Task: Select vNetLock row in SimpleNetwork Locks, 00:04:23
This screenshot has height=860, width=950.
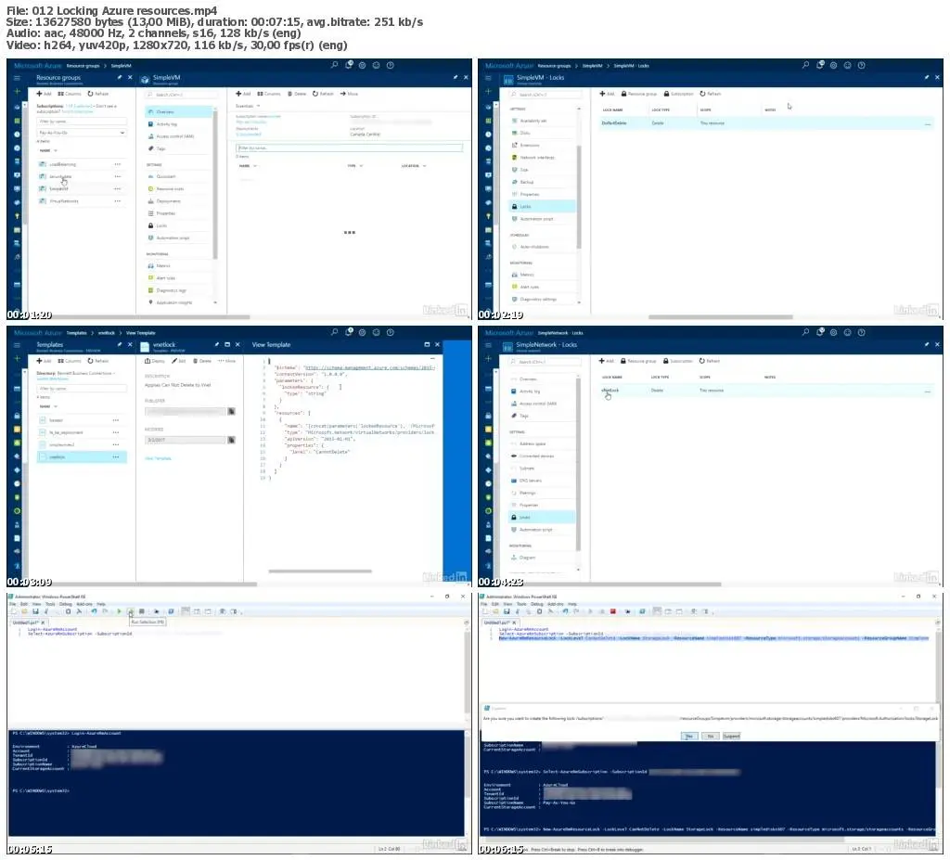Action: 765,391
